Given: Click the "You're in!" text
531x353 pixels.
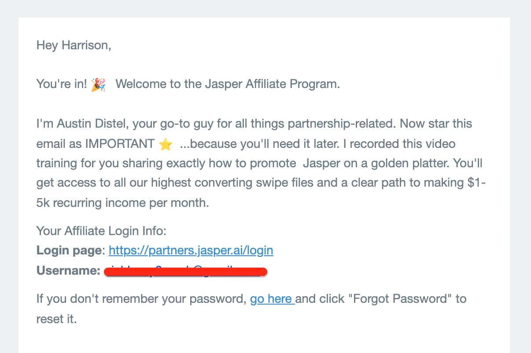Looking at the screenshot, I should [62, 84].
